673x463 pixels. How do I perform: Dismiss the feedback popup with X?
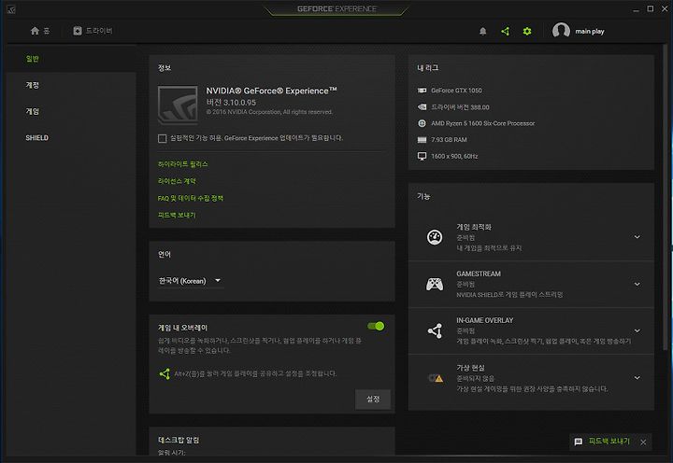(643, 442)
